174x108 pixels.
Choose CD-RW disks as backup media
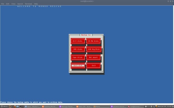pos(93,41)
